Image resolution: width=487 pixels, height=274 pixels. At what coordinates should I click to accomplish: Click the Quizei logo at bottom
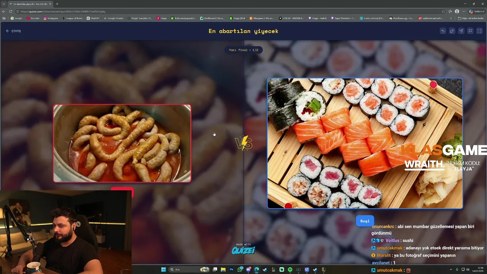coord(243,250)
